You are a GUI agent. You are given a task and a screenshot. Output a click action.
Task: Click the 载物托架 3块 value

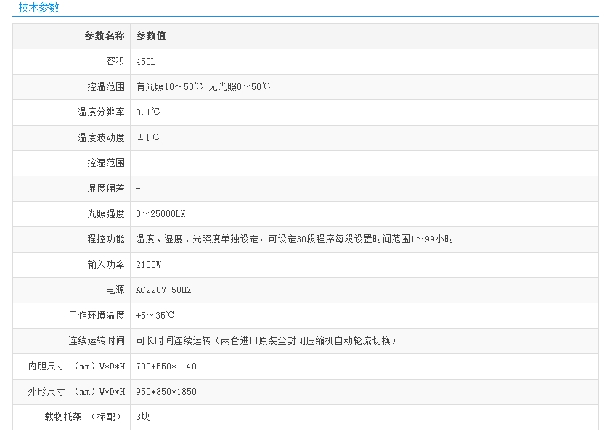pos(143,417)
